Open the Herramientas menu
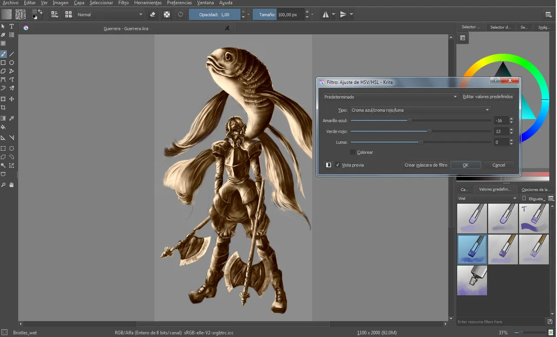This screenshot has width=557, height=337. tap(148, 3)
